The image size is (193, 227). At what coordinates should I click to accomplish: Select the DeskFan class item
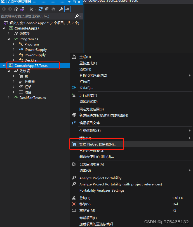pyautogui.click(x=31, y=60)
